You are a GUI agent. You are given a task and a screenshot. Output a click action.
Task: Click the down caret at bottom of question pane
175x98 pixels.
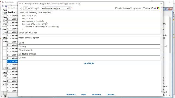(162, 92)
